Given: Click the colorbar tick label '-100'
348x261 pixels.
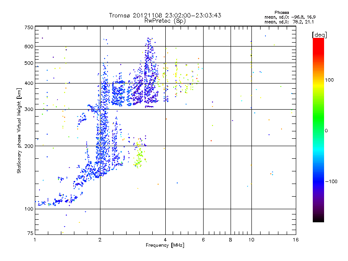Looking at the screenshot, I should pyautogui.click(x=331, y=181).
